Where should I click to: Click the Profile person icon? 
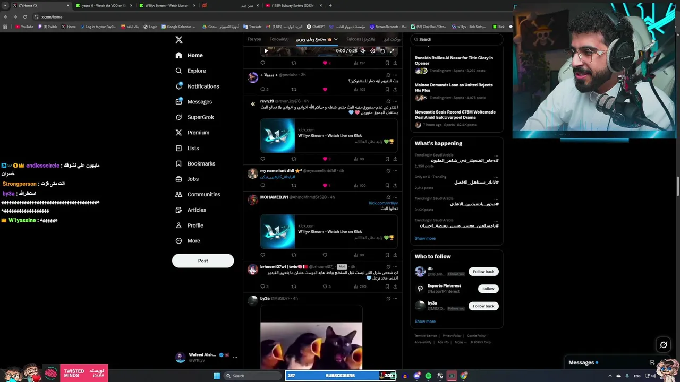178,225
